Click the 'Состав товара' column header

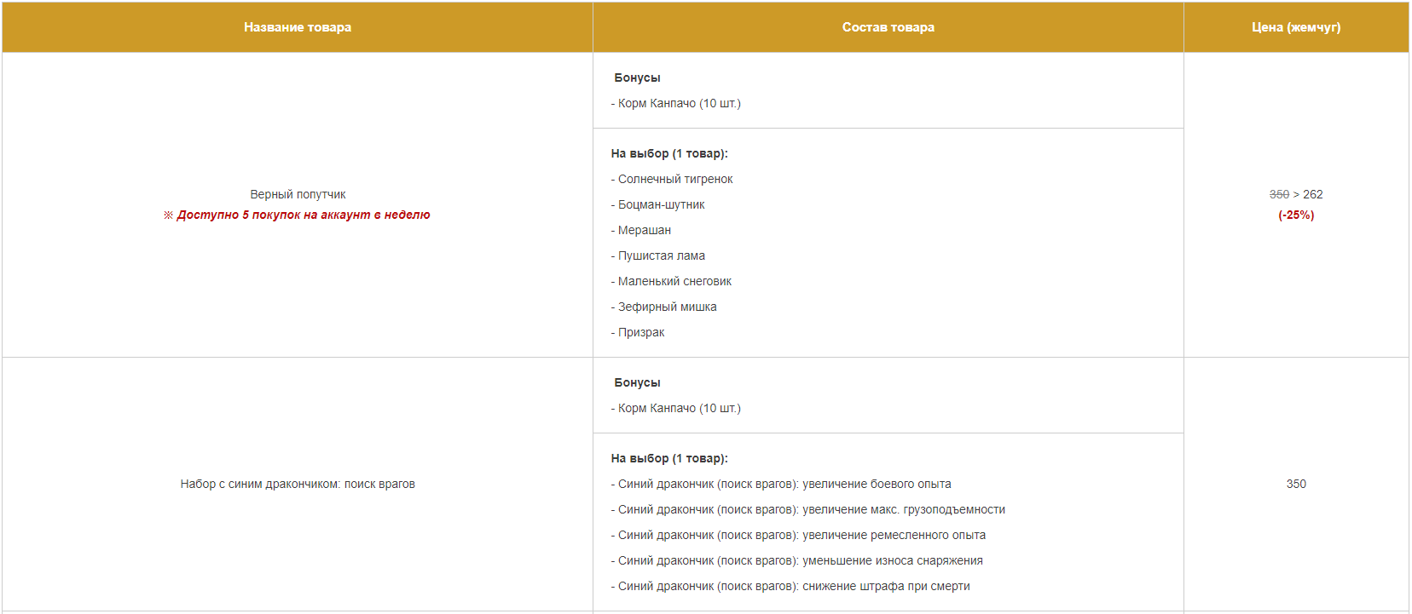point(888,27)
